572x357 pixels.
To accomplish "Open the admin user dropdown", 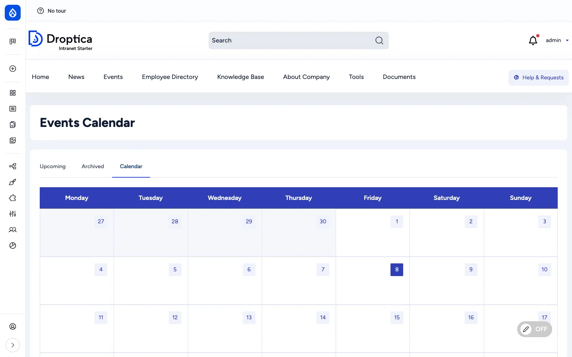I will (x=557, y=40).
